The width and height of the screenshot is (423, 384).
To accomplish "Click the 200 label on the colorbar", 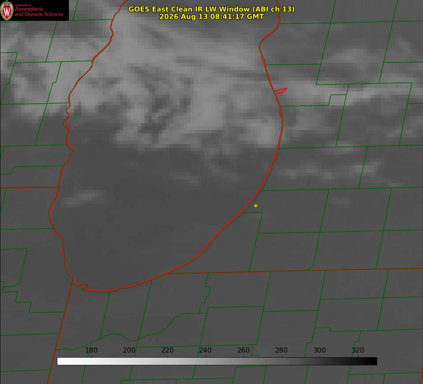I will 129,350.
